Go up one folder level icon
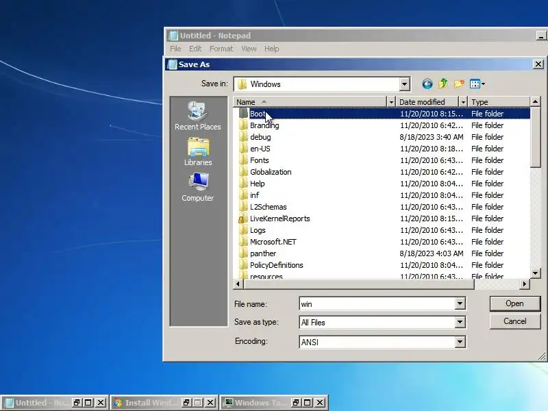Screen dimensions: 548x411 click(x=443, y=84)
